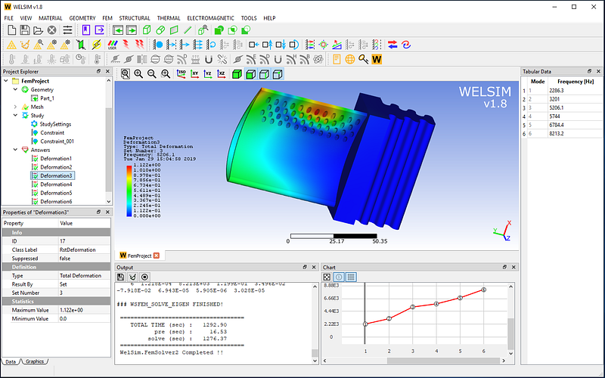Click the import geometry arrow icon
This screenshot has width=605, height=378.
pyautogui.click(x=118, y=30)
